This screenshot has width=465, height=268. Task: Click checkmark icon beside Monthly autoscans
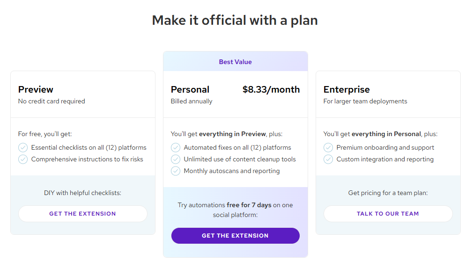pyautogui.click(x=176, y=171)
